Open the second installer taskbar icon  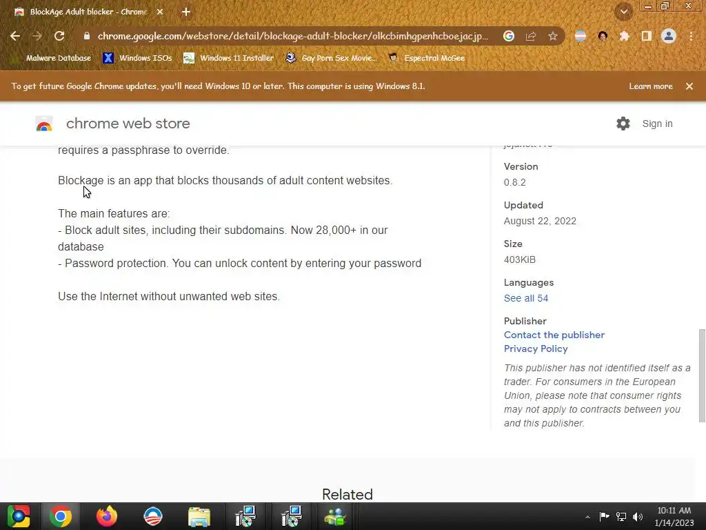coord(292,516)
